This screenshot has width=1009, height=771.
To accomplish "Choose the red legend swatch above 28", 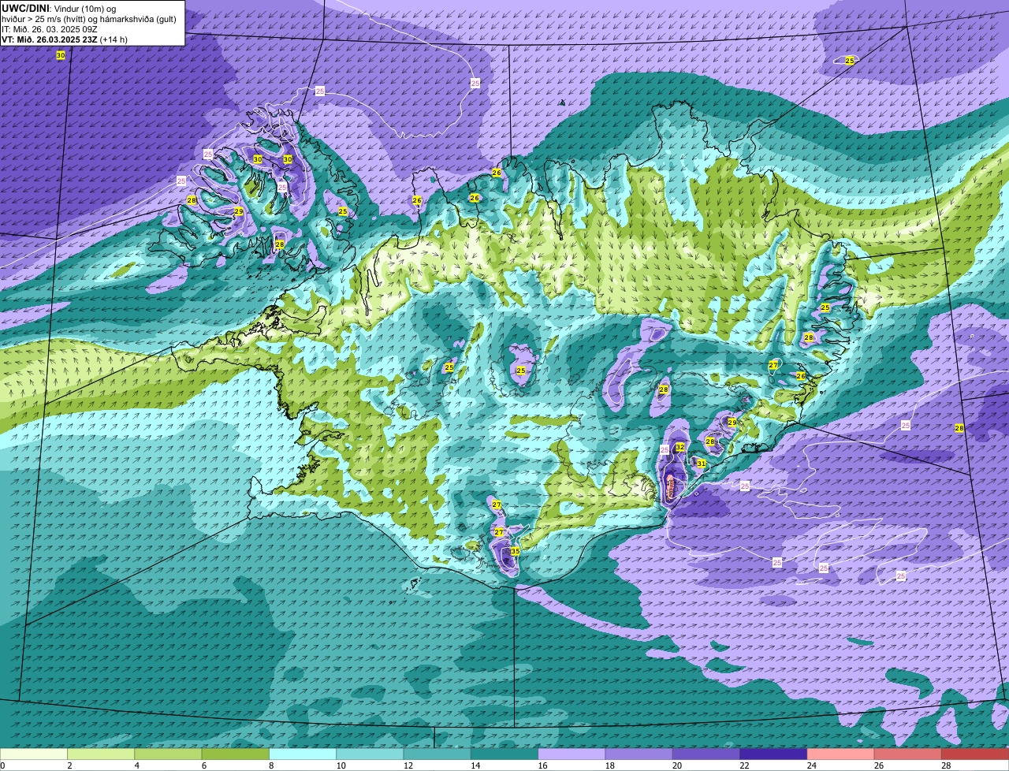I will [975, 754].
